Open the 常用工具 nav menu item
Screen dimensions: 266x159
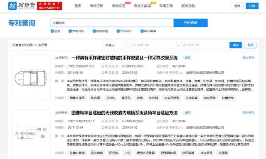[x=166, y=6]
